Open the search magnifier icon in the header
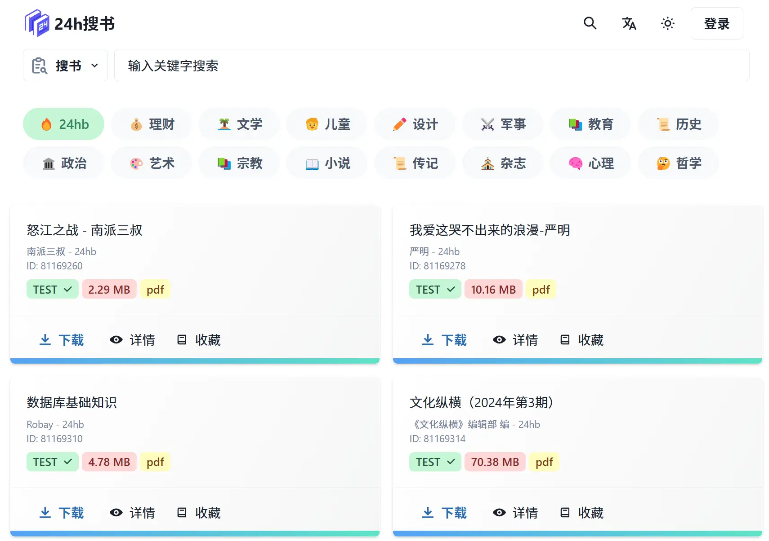 pos(590,23)
